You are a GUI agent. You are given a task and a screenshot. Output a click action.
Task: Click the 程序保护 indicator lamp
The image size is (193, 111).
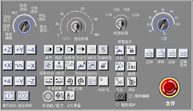(x=117, y=104)
